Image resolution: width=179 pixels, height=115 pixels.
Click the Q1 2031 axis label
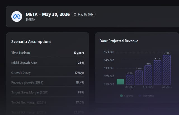[167, 87]
